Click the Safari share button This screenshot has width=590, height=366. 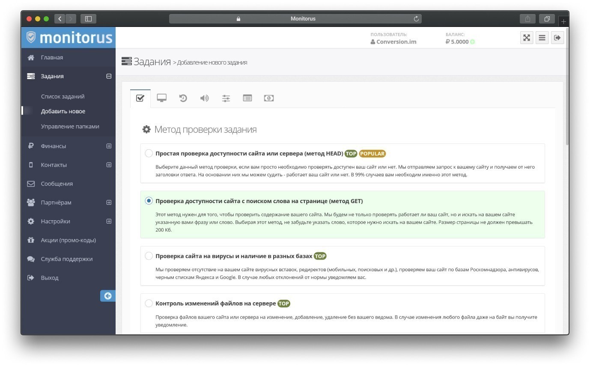(527, 19)
